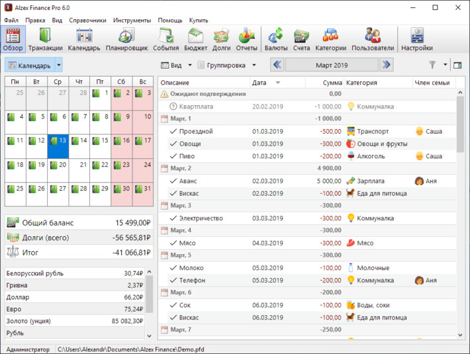Toggle checkmark on the Электричество transaction
The image size is (470, 354).
coord(173,218)
